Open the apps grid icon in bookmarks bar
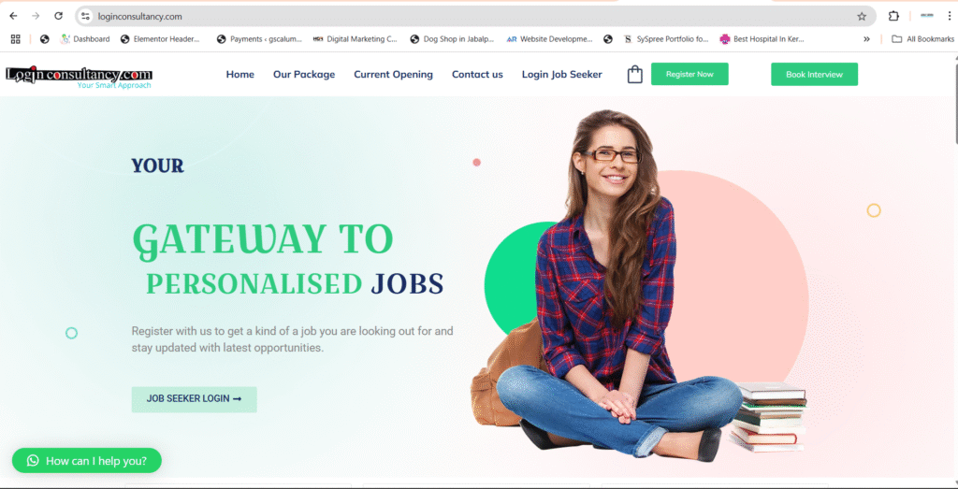 pos(16,39)
